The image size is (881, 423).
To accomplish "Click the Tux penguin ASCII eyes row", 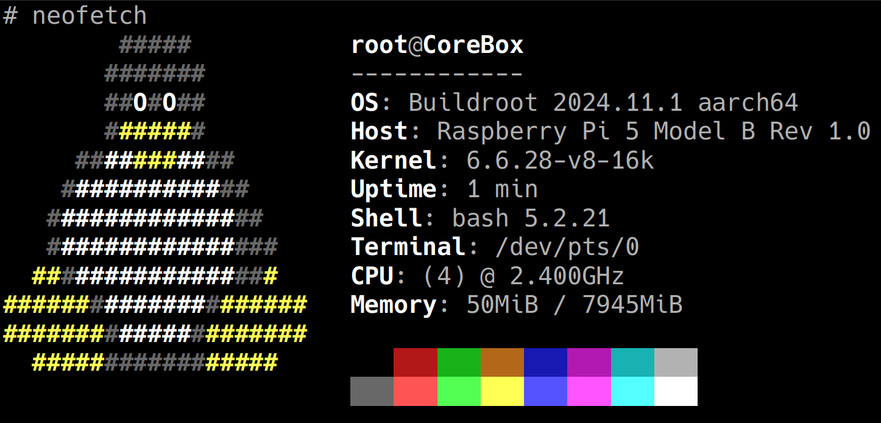I will click(x=155, y=103).
